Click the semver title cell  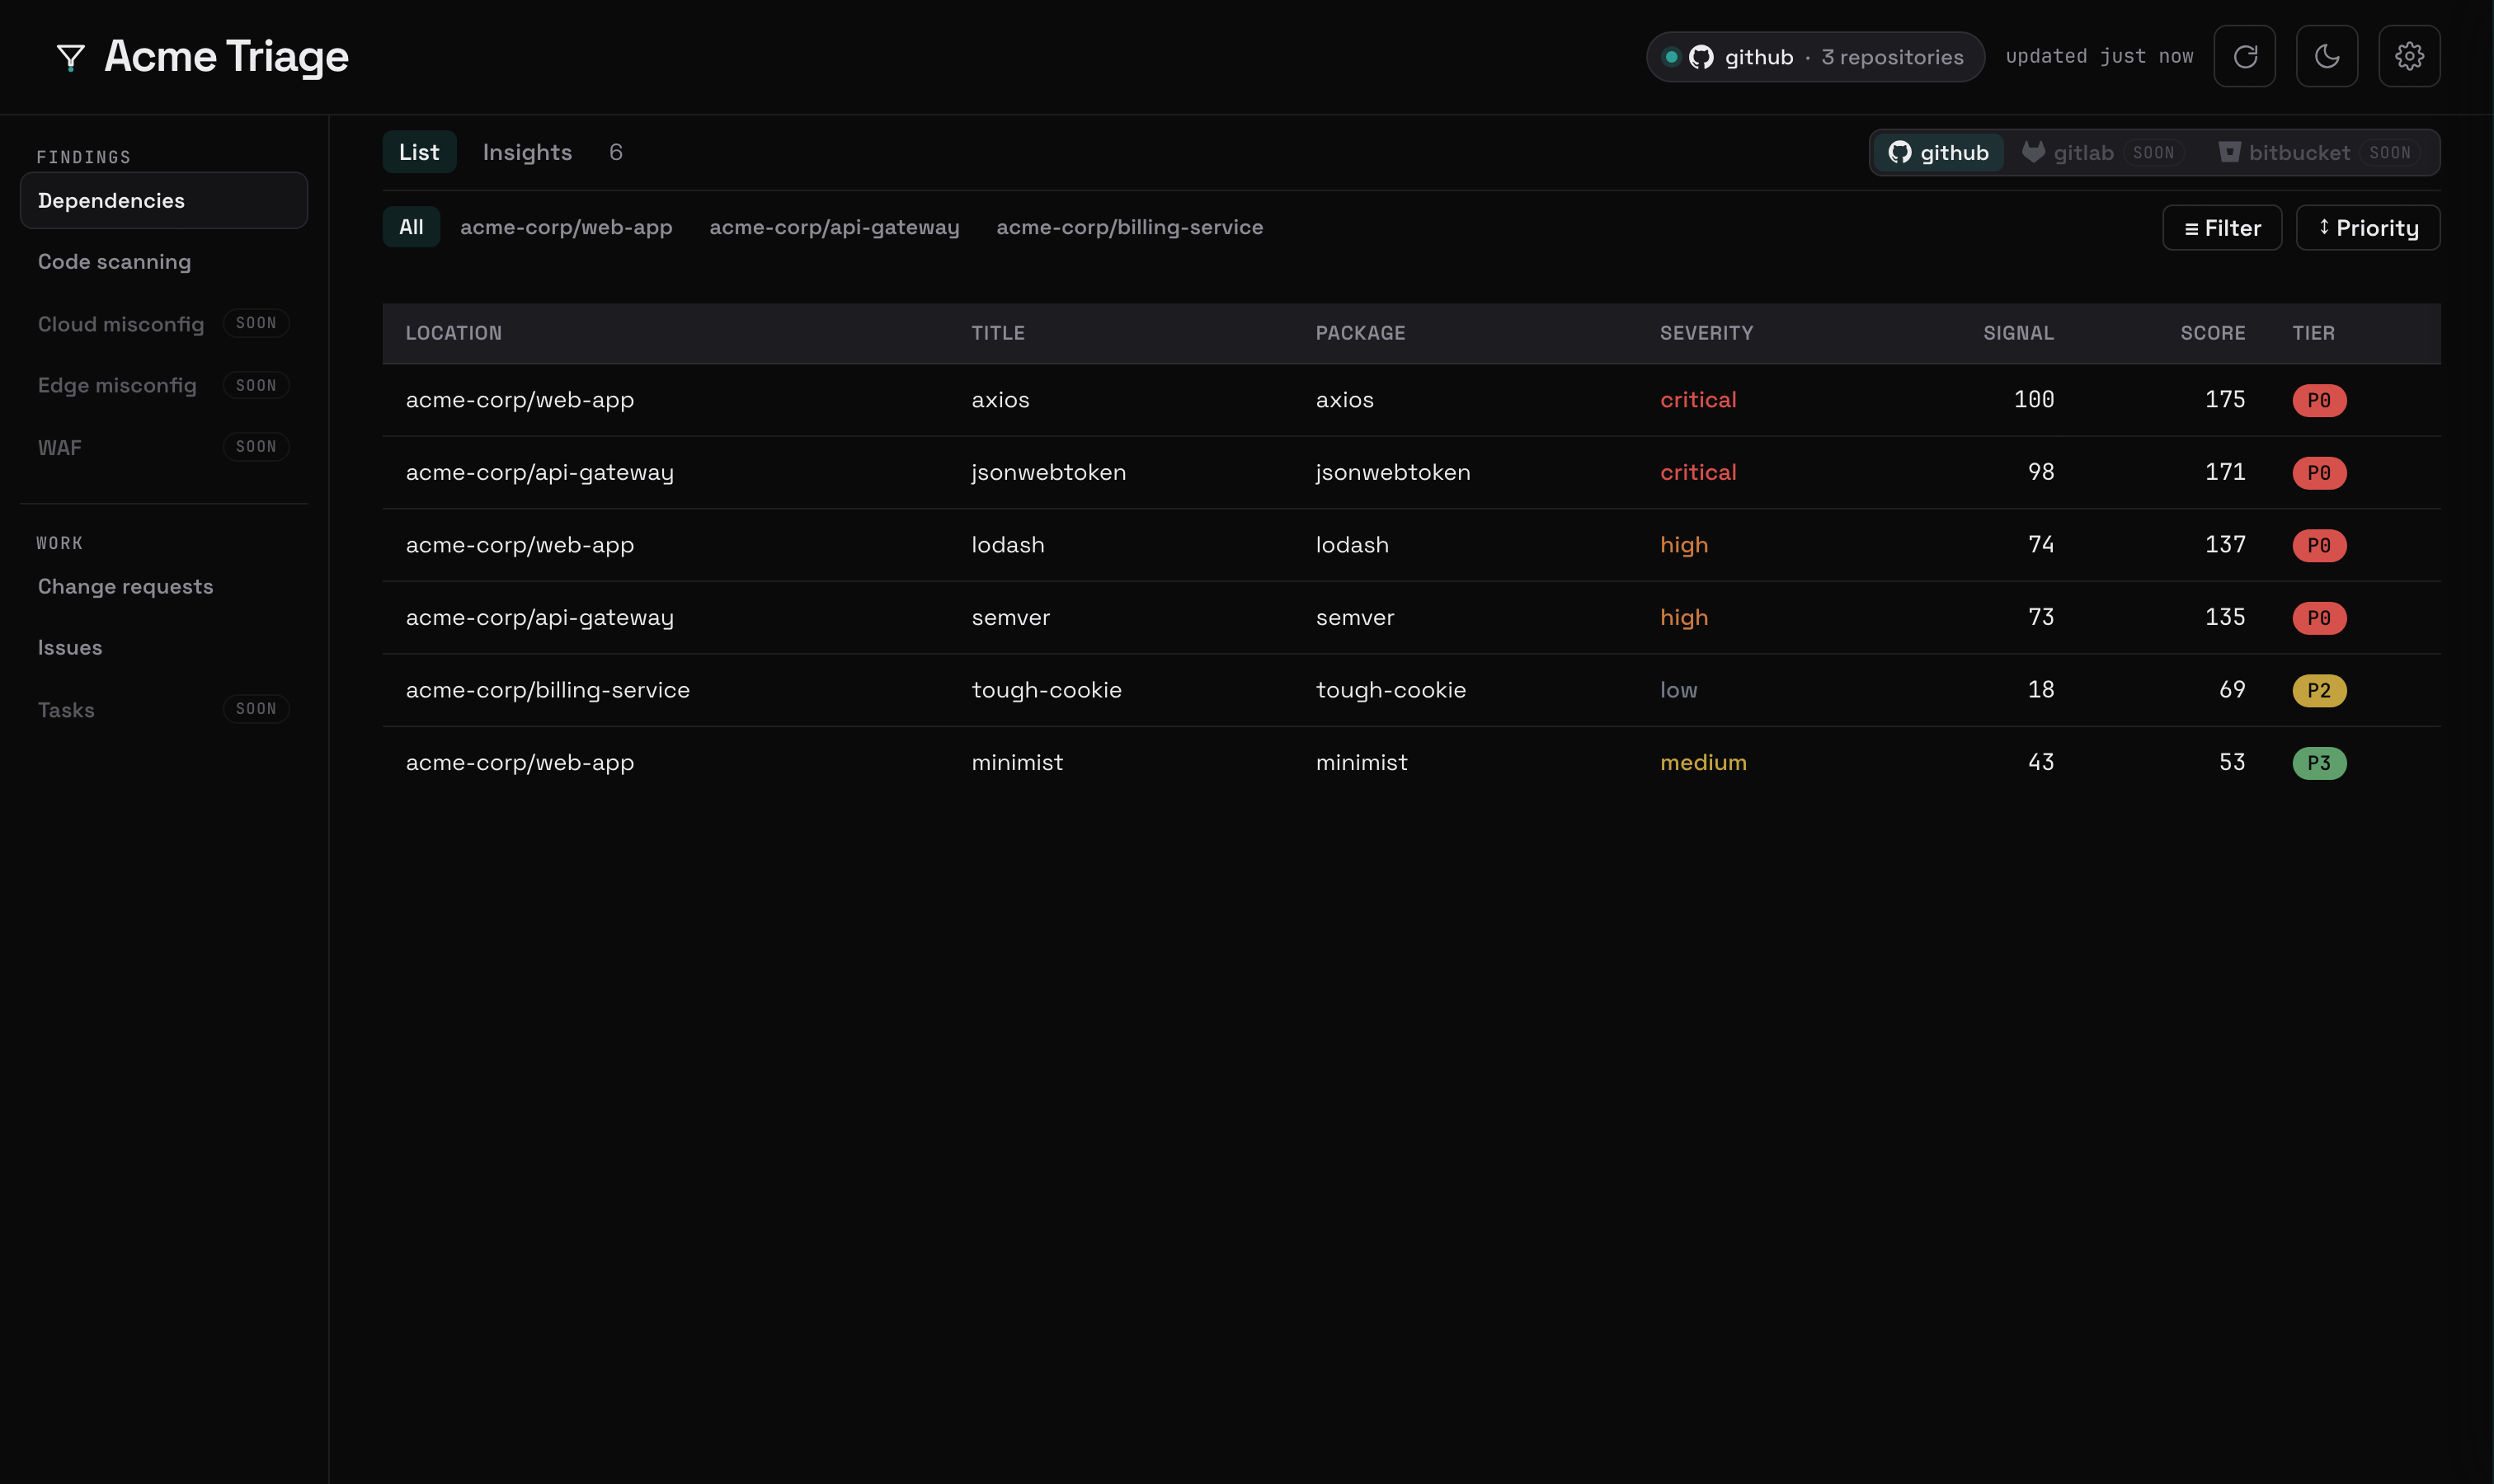(x=1010, y=618)
